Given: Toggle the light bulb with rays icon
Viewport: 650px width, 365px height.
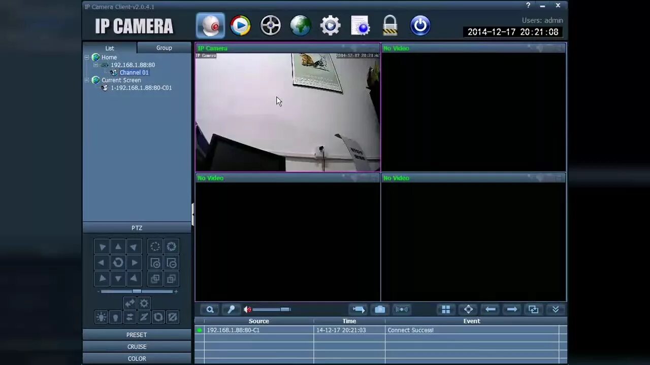Looking at the screenshot, I should point(101,317).
